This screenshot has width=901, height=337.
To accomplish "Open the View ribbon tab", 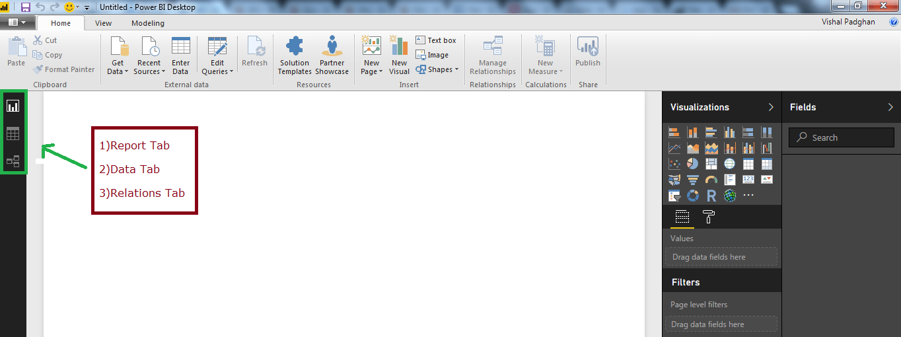I will 103,23.
